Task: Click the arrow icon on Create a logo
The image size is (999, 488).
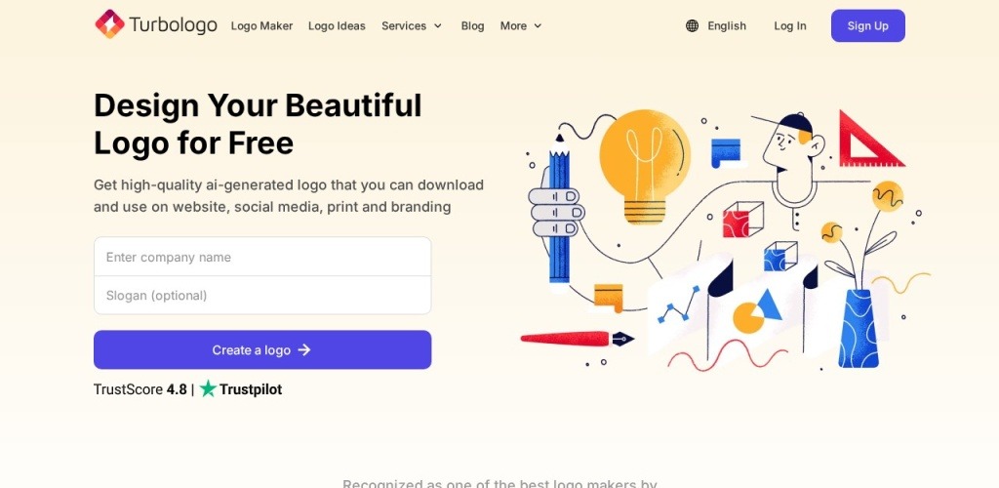Action: [304, 349]
